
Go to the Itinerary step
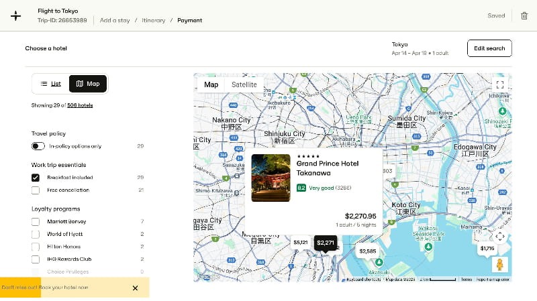click(153, 21)
